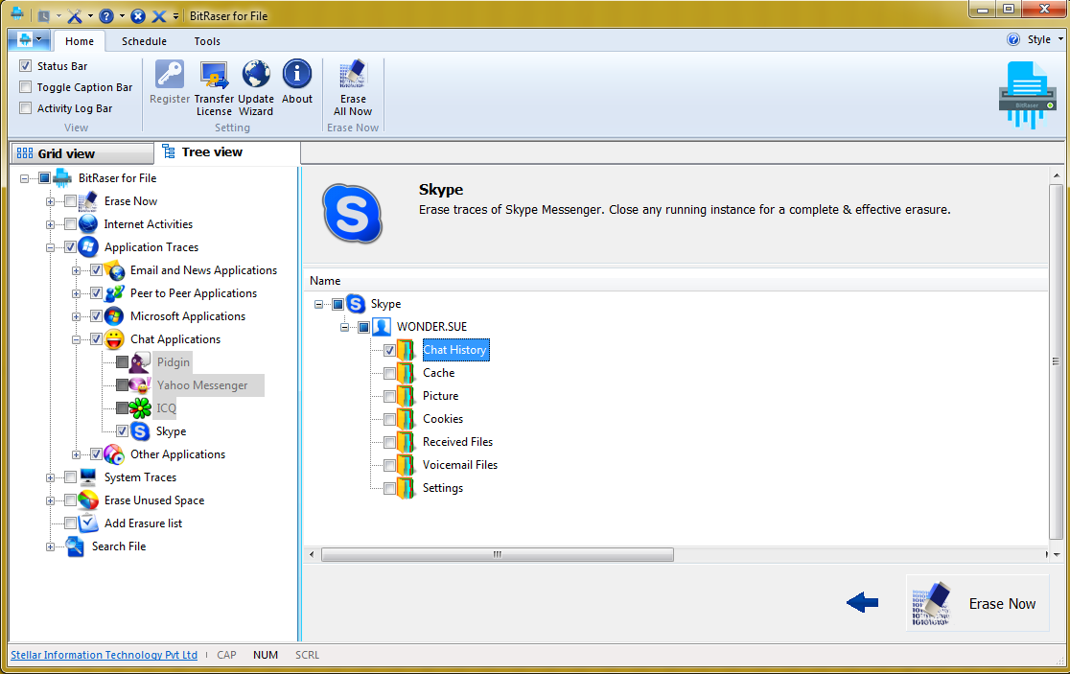The width and height of the screenshot is (1070, 674).
Task: Switch to Grid view tab
Action: [81, 153]
